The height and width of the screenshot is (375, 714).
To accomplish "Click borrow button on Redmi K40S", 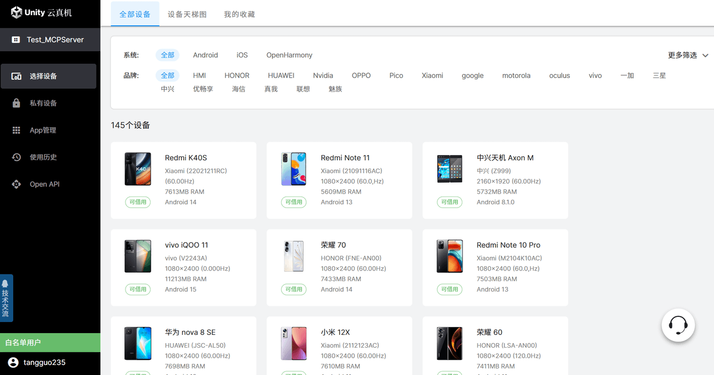I will coord(138,202).
